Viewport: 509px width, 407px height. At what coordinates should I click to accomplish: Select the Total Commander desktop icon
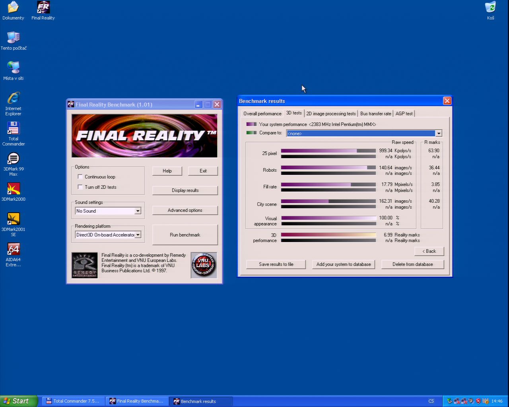click(14, 134)
